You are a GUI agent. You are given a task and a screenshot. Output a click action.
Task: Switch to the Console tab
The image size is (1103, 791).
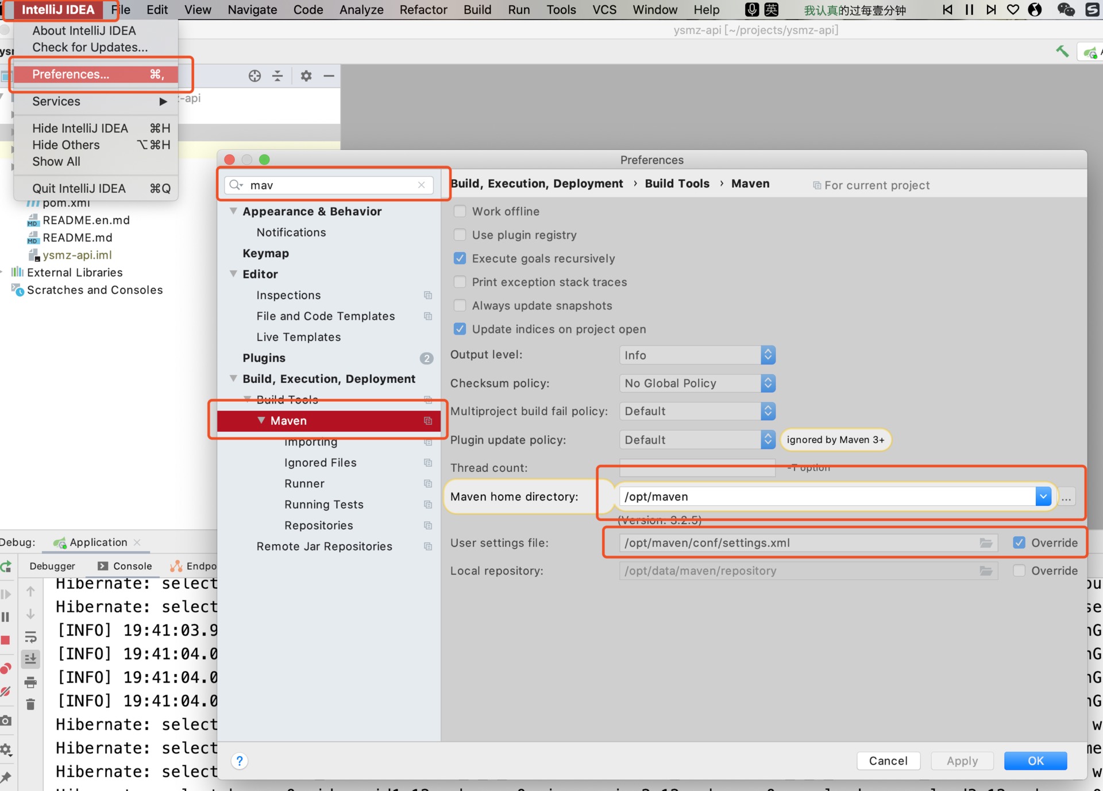point(125,566)
